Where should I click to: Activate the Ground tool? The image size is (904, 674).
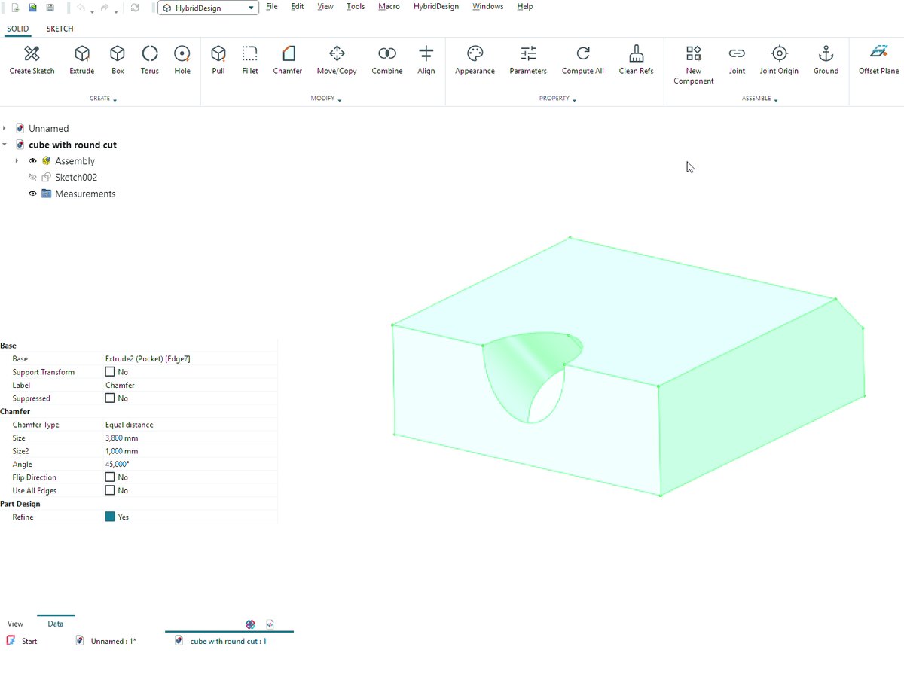pyautogui.click(x=826, y=60)
